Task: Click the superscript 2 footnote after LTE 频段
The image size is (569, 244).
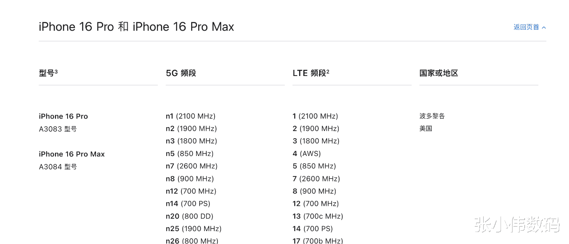Action: click(x=328, y=71)
